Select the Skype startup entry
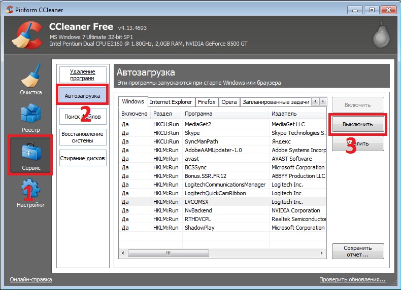The width and height of the screenshot is (401, 290). [x=222, y=133]
